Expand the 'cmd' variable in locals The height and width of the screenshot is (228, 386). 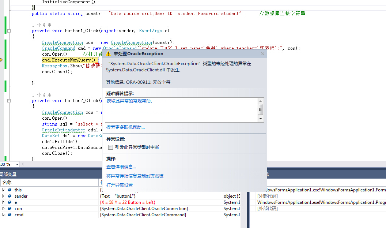pyautogui.click(x=3, y=215)
